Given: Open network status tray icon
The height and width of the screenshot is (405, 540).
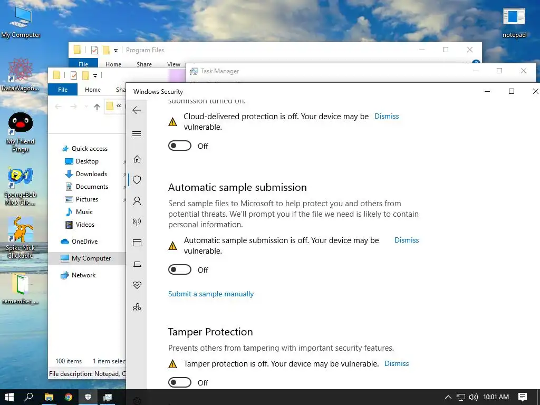Looking at the screenshot, I should point(461,397).
